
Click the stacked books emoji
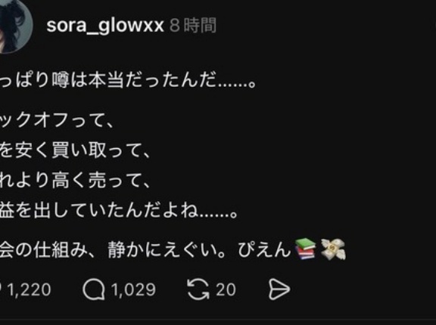305,249
